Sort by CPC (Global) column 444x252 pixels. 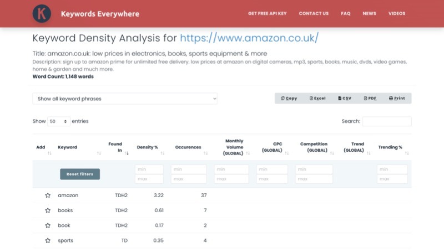(x=286, y=153)
